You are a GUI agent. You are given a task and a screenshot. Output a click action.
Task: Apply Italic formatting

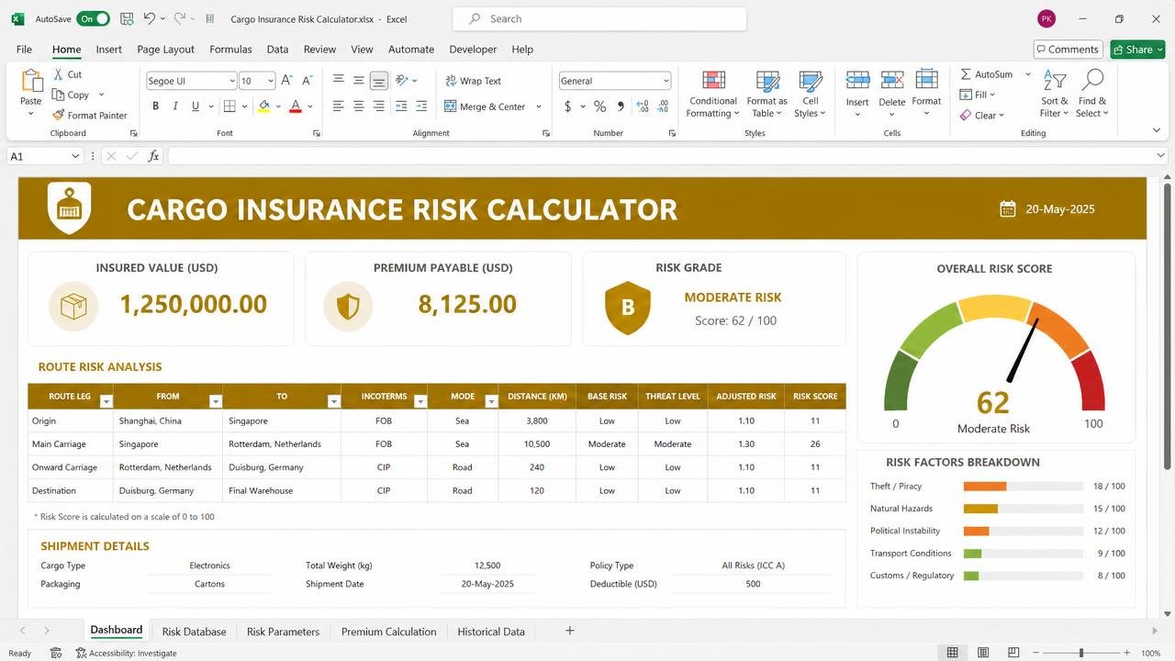point(175,106)
